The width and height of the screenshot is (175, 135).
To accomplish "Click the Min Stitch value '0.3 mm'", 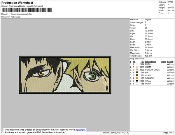I will point(148,50).
